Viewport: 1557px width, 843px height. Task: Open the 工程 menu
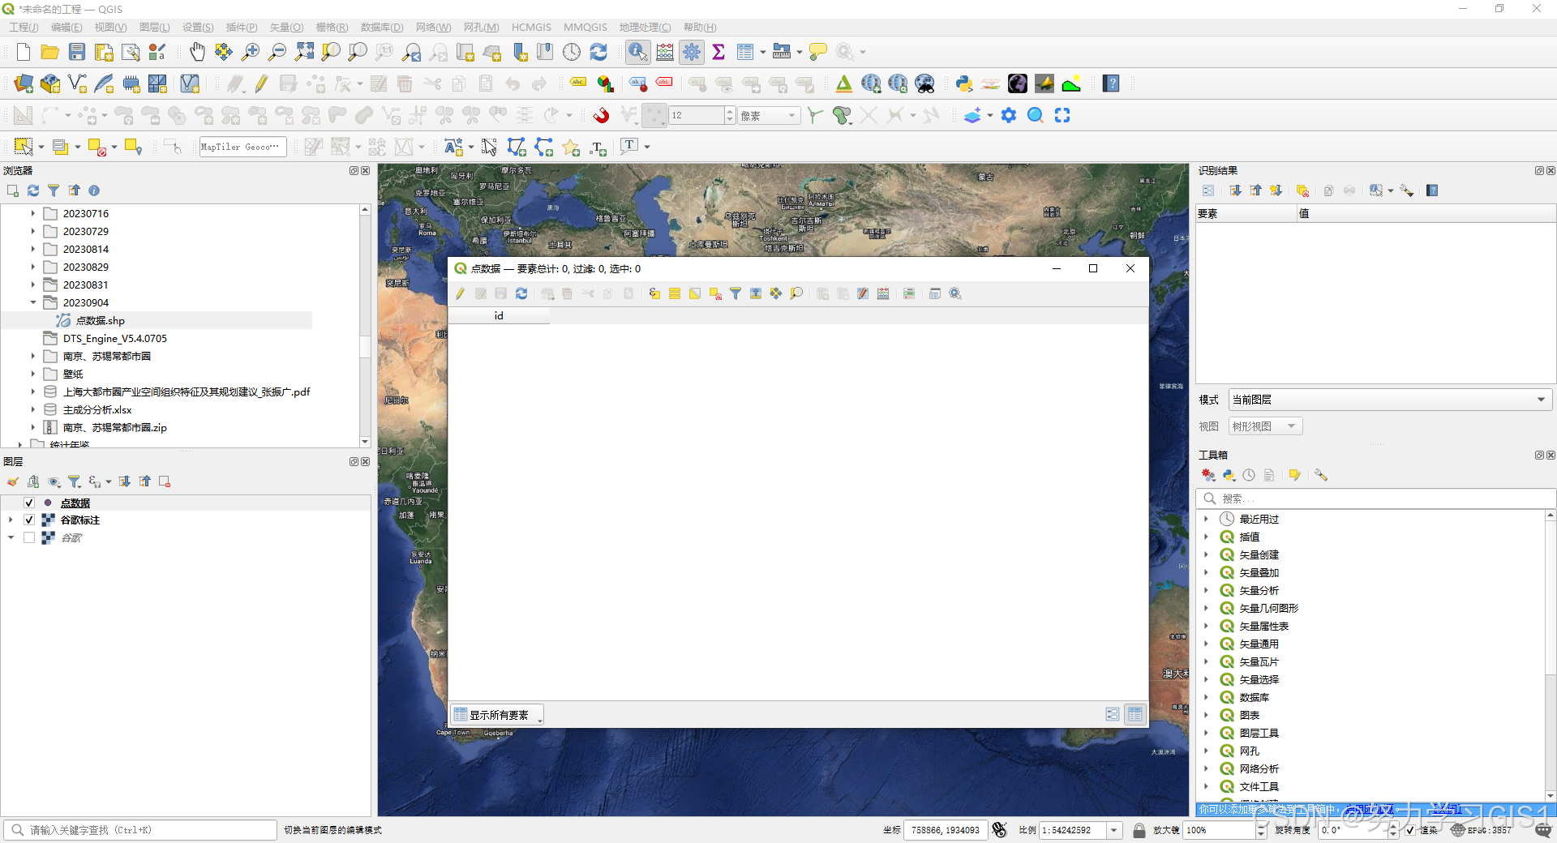[x=24, y=28]
